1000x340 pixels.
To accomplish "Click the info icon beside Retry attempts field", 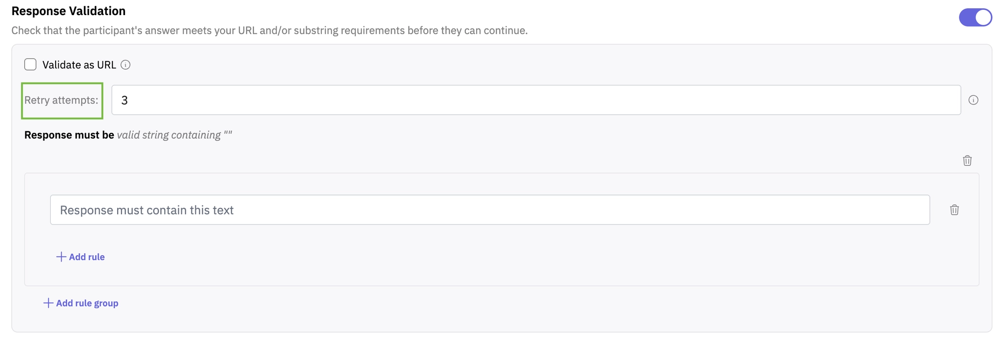I will click(973, 100).
